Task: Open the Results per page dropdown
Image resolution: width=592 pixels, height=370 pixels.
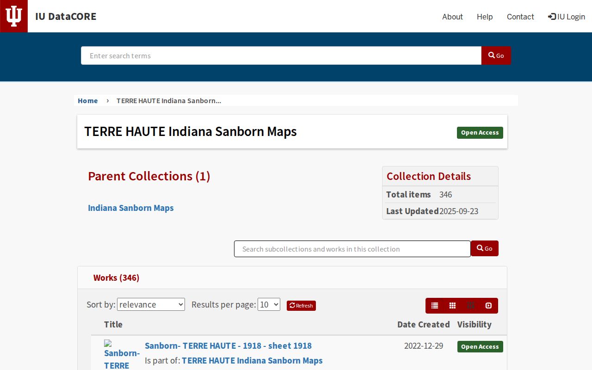Action: click(x=269, y=304)
